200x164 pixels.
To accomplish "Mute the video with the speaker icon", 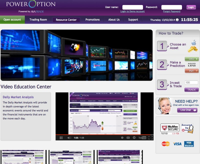I will point(69,138).
